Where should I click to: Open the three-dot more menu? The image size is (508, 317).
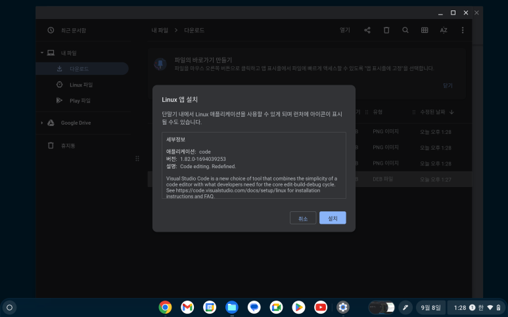(x=463, y=30)
